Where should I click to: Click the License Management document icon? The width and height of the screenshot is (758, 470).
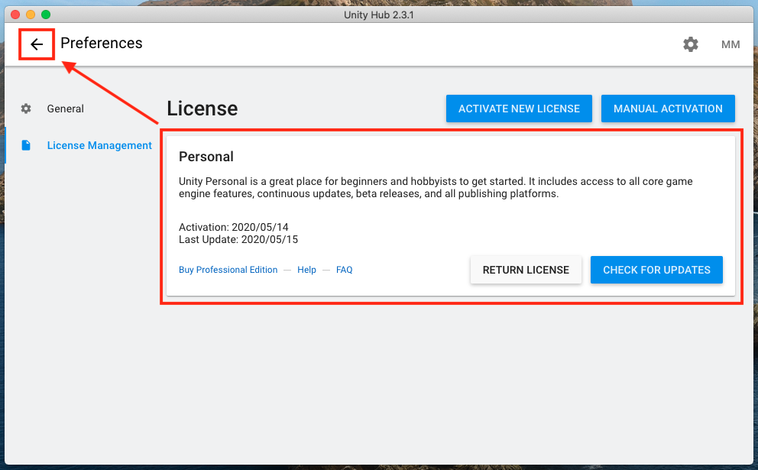[x=26, y=145]
